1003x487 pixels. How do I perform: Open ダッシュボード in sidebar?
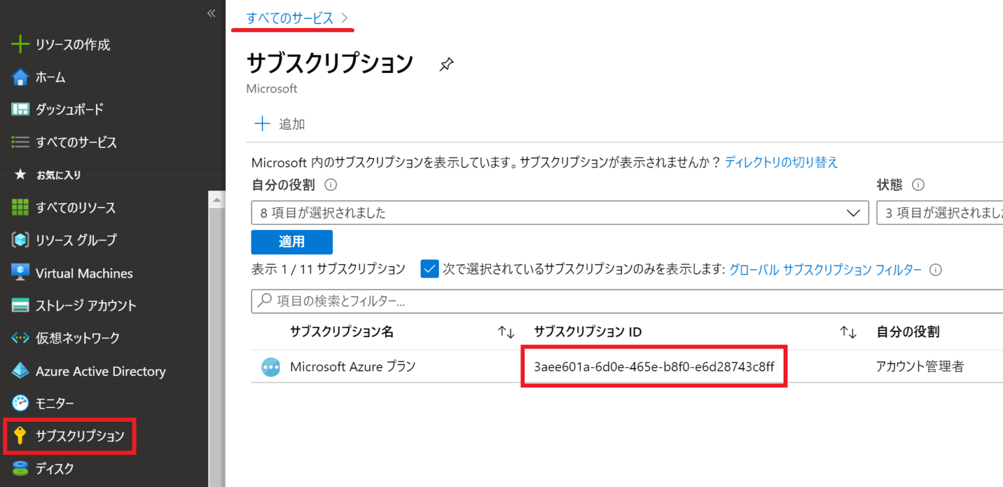click(x=70, y=110)
